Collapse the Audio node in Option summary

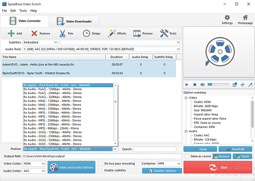(186, 131)
